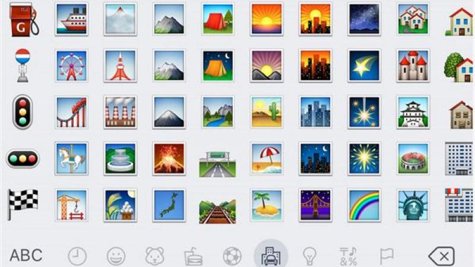Screen dimensions: 475x267
Task: Select the roller coaster emoji
Action: click(71, 112)
